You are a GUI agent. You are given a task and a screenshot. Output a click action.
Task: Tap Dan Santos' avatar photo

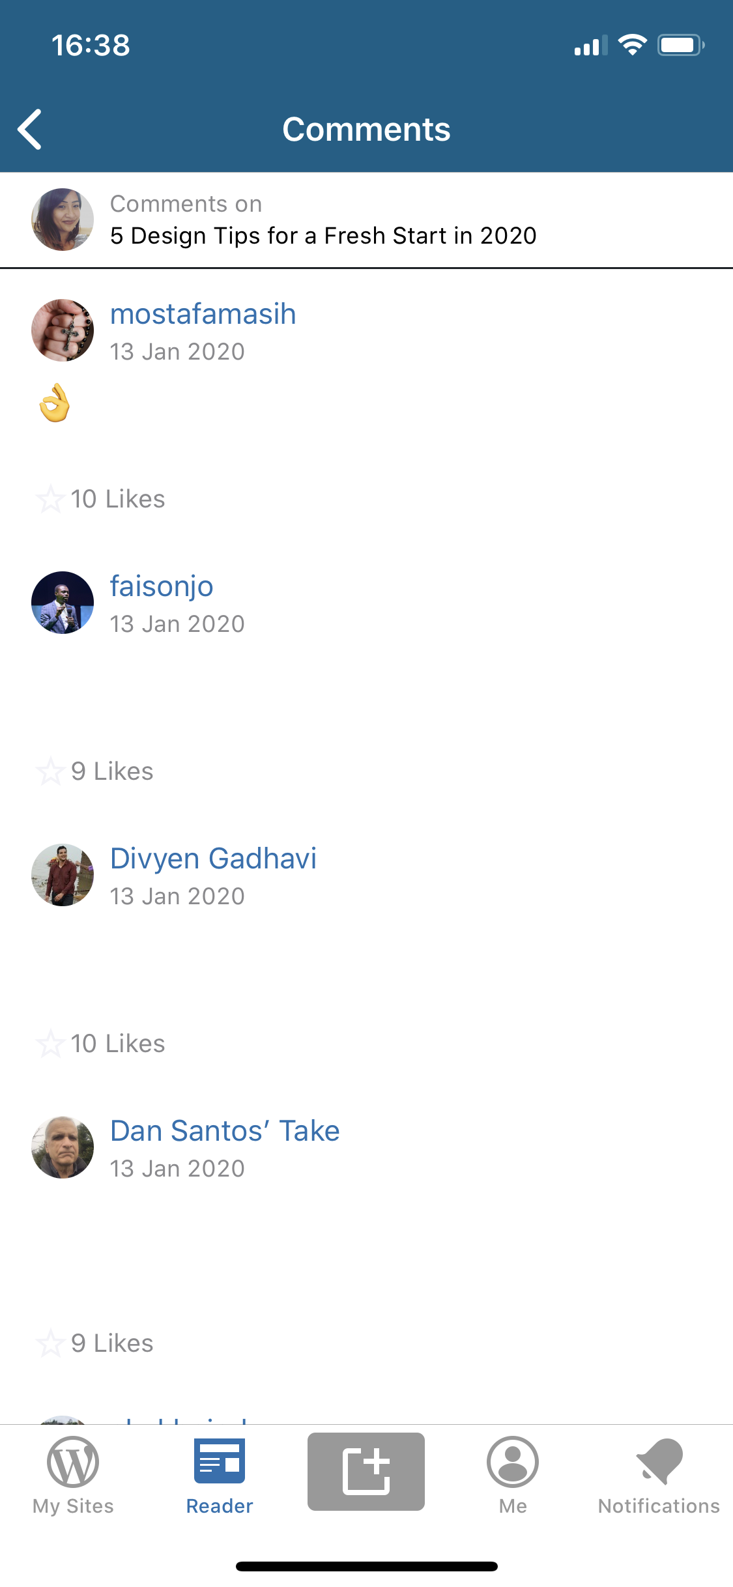click(63, 1147)
